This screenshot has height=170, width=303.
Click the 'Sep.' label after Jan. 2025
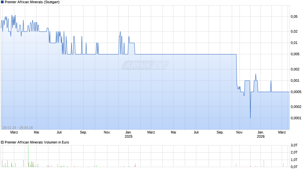(220, 133)
